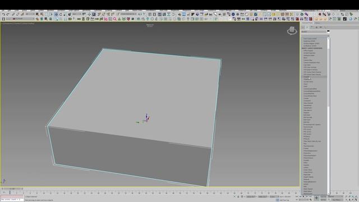Activate the Select Object tool
The image size is (359, 202).
point(38,15)
